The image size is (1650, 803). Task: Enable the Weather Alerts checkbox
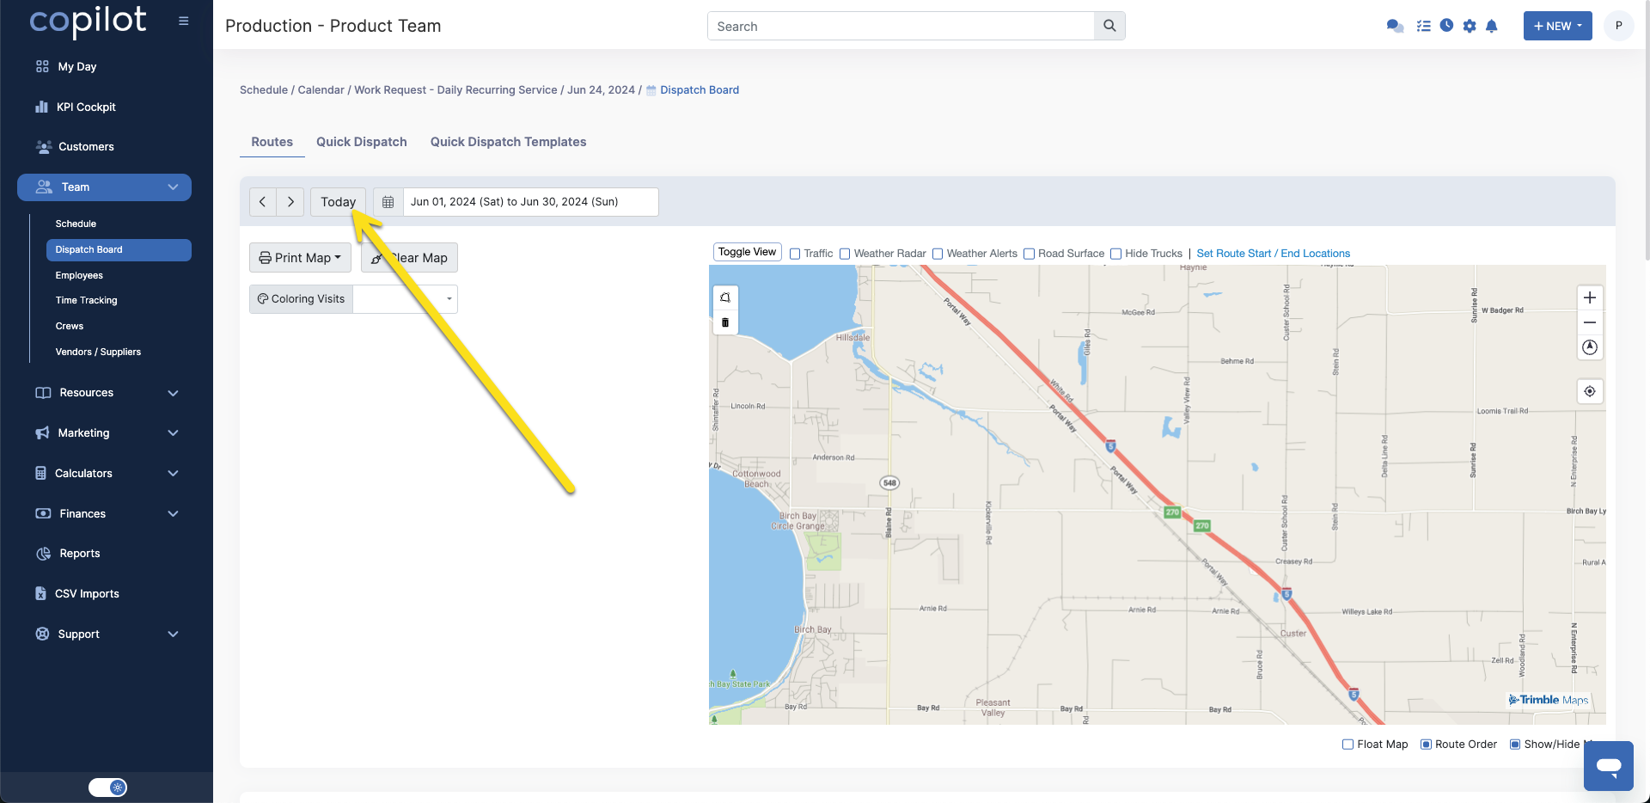click(938, 254)
